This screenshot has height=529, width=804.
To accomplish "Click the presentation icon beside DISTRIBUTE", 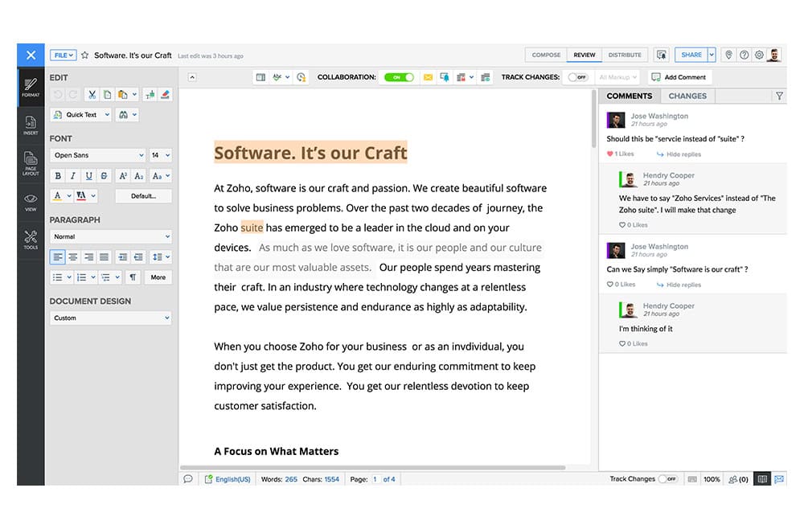I will (662, 55).
